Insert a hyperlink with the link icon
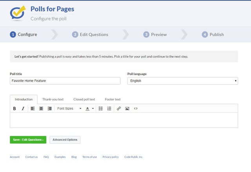This screenshot has width=251, height=172. click(x=119, y=108)
